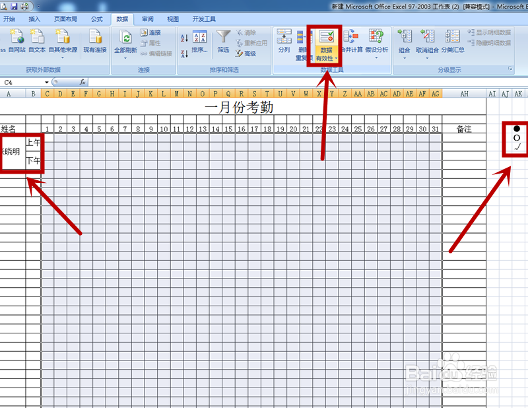The width and height of the screenshot is (528, 408).
Task: Open Existing Connections (现有连接)
Action: pos(95,41)
